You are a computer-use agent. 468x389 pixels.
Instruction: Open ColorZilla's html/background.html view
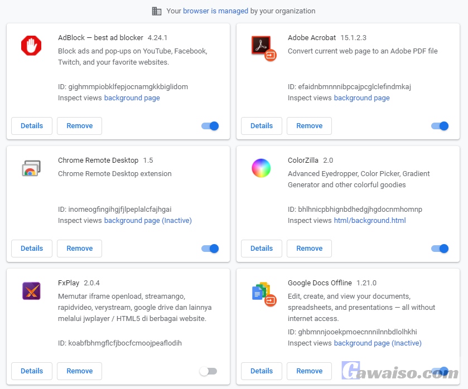point(369,220)
